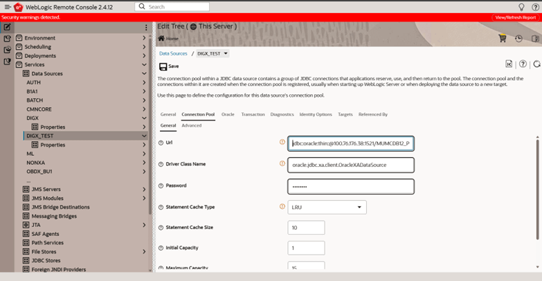Viewport: 542px width, 281px height.
Task: Select the Edit Tree pencil sidebar icon
Action: coord(7,27)
